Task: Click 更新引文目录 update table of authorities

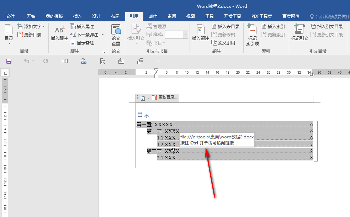Action: click(327, 35)
